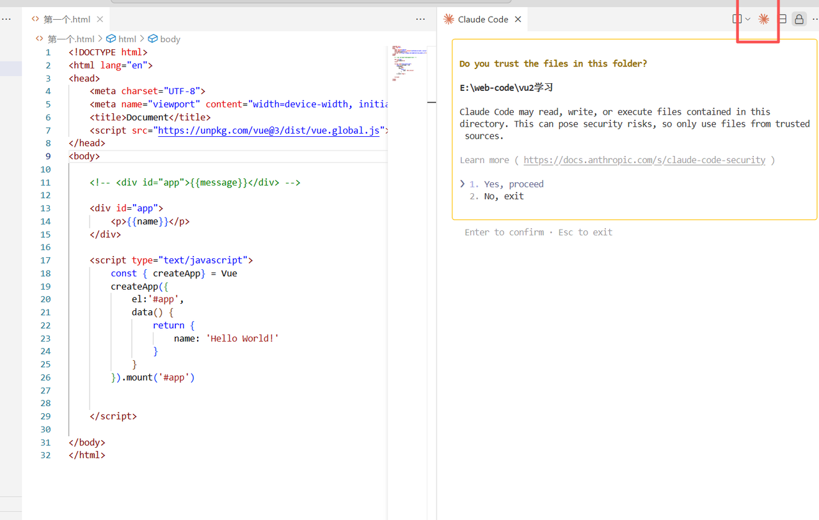Screen dimensions: 819x520
Task: Open the claude-code-security documentation link
Action: click(x=644, y=160)
